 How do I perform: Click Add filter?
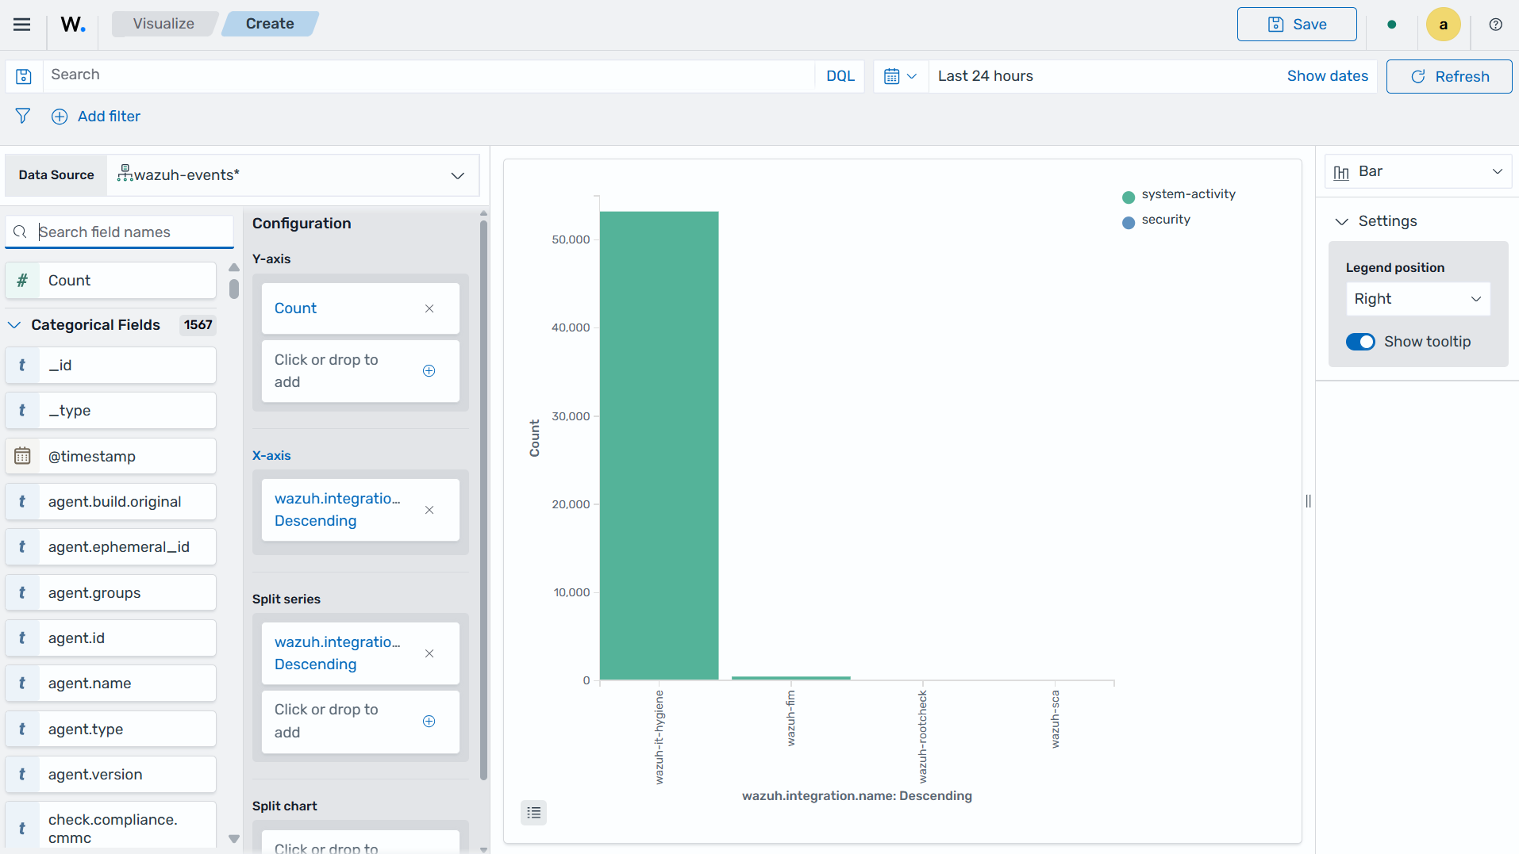[x=96, y=116]
